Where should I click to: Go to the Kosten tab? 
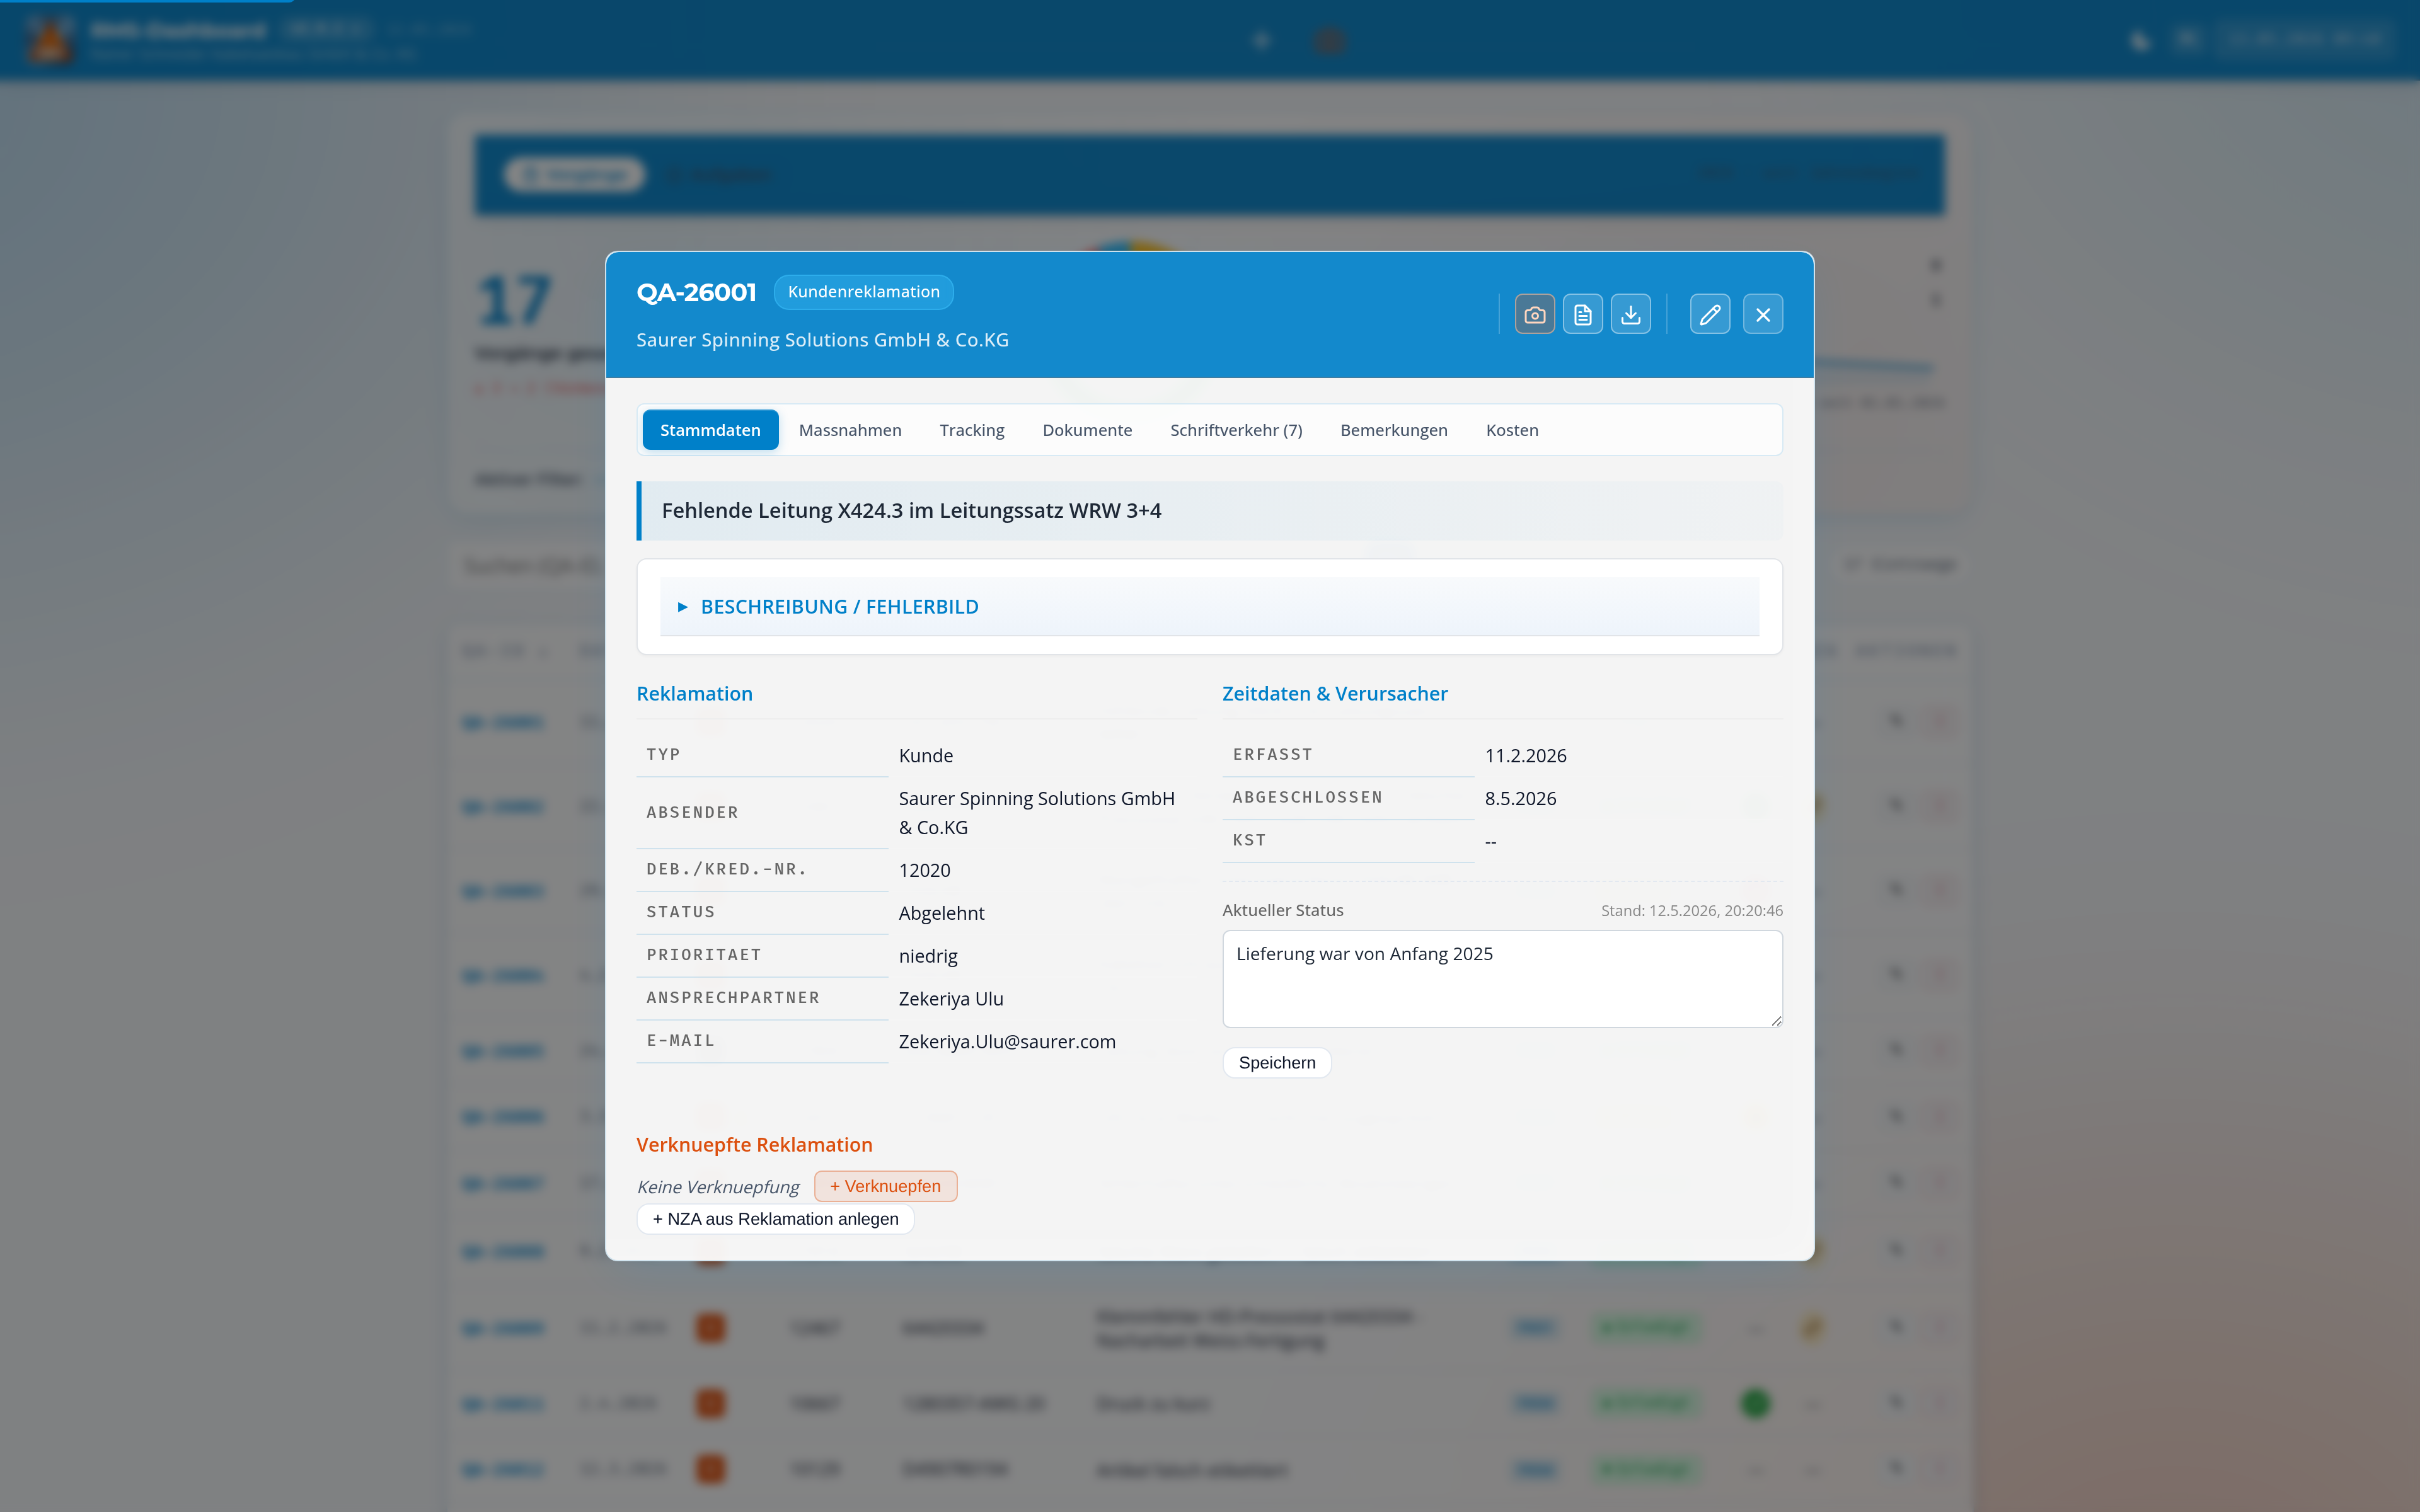pyautogui.click(x=1512, y=430)
